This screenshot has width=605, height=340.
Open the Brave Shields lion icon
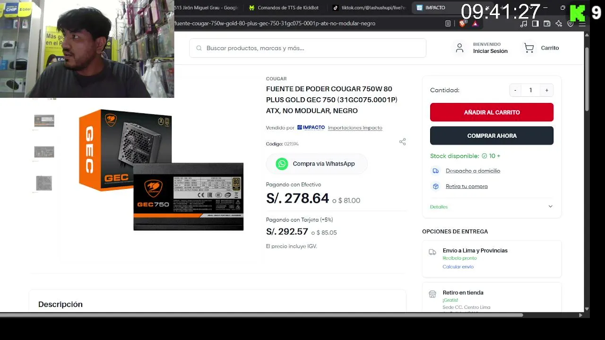[x=462, y=23]
